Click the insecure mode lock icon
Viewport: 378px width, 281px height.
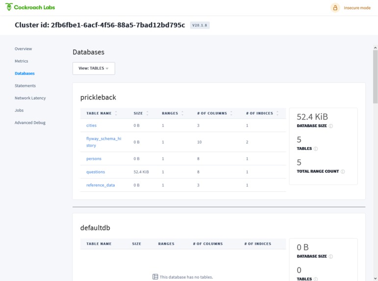tap(335, 8)
